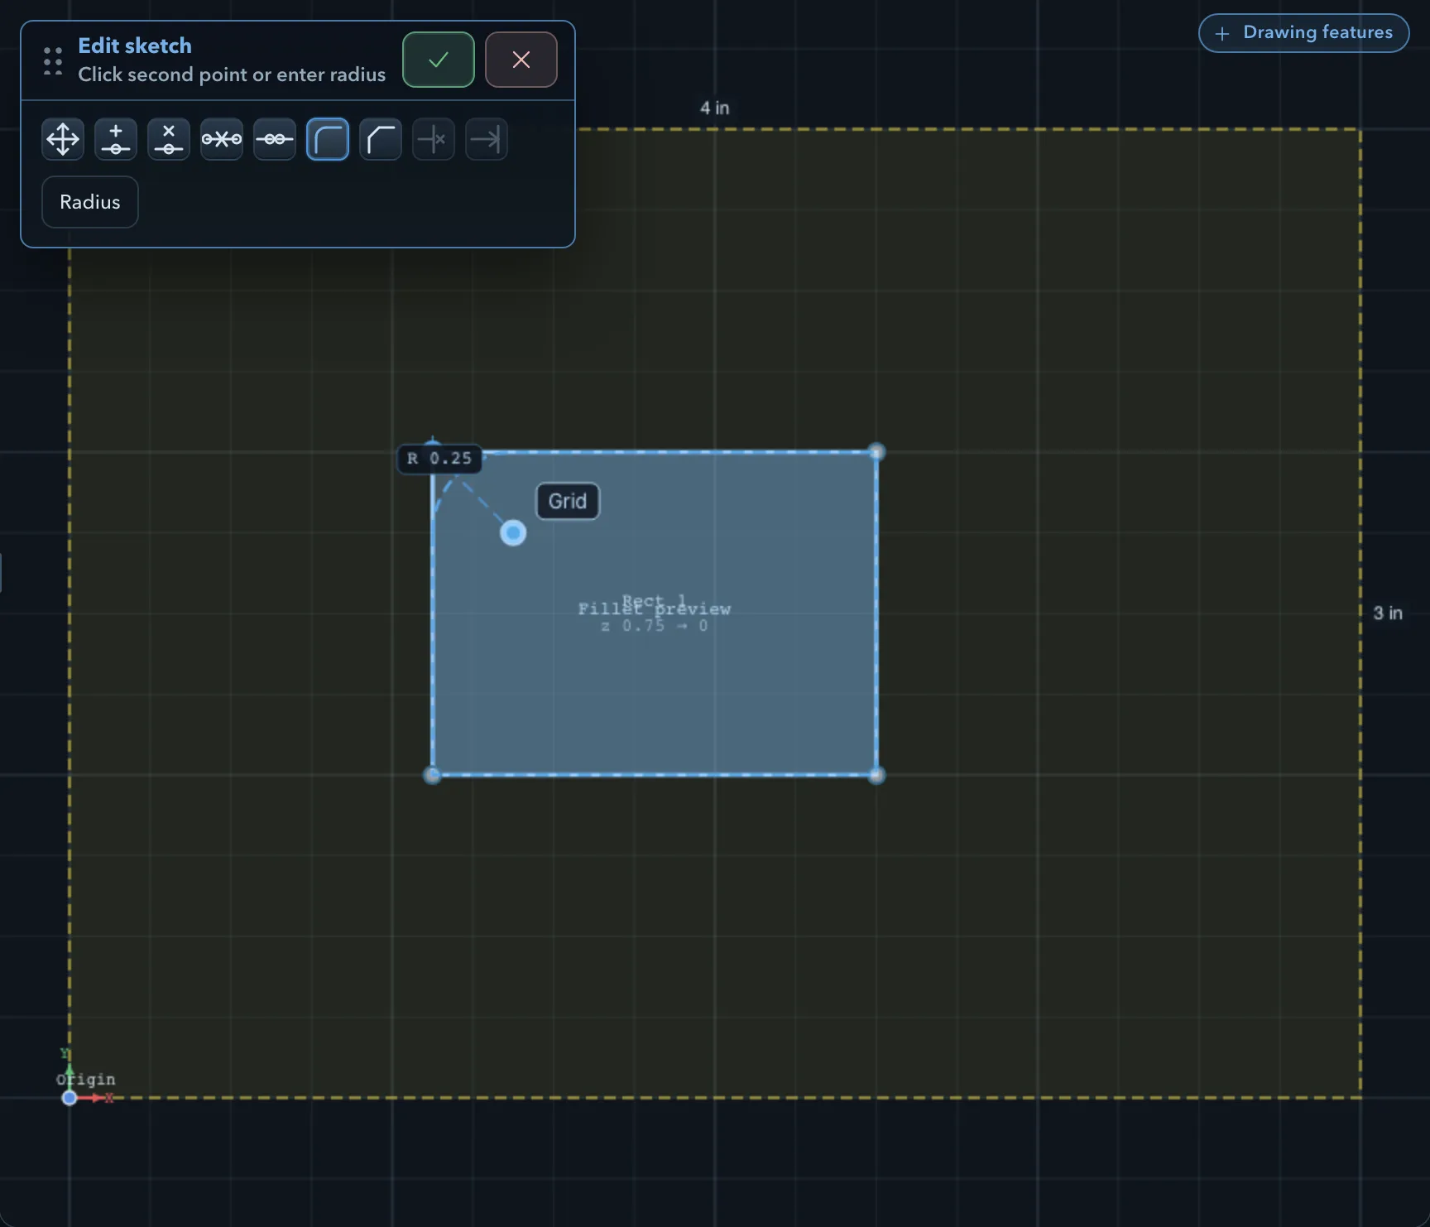This screenshot has height=1227, width=1430.
Task: Select the Join points tool
Action: 275,139
